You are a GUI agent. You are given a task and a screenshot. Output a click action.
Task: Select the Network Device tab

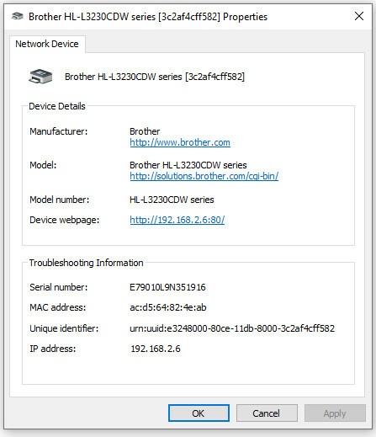tap(47, 44)
